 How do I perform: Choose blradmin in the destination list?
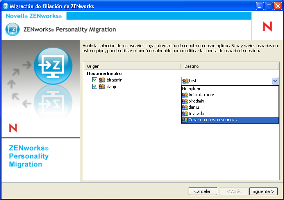(x=230, y=101)
